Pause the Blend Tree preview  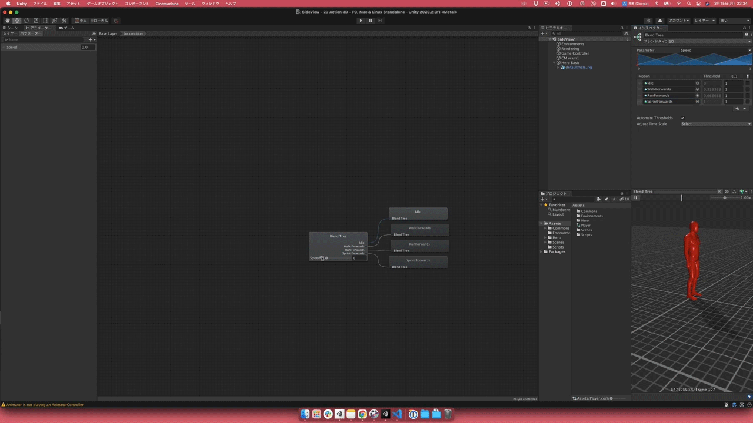coord(636,198)
